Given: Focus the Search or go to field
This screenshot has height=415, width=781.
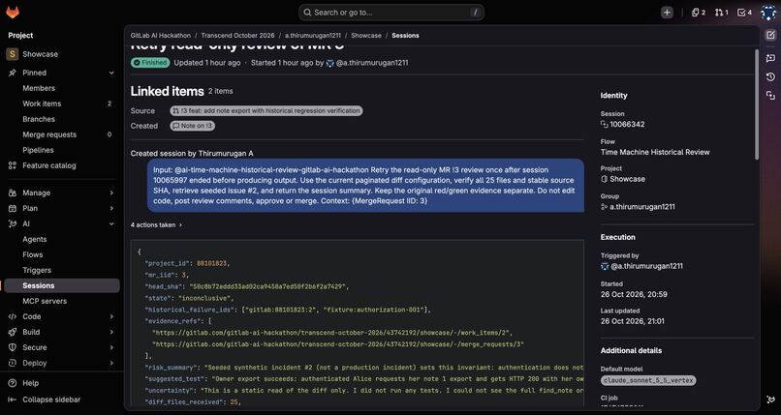Looking at the screenshot, I should click(391, 13).
